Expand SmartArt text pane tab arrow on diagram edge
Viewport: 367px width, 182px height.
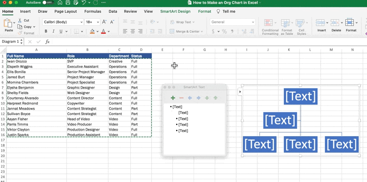[x=239, y=92]
